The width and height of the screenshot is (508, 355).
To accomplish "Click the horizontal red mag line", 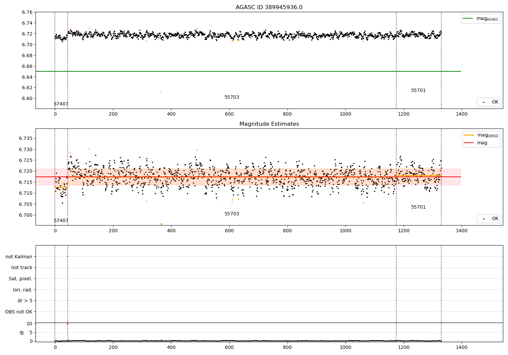I will tap(248, 177).
